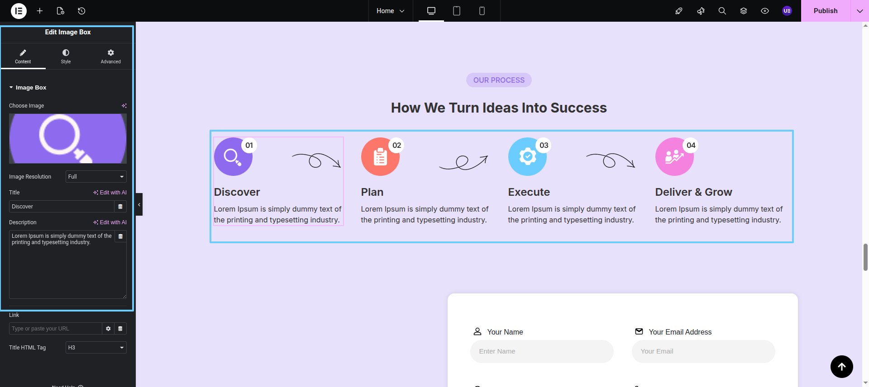
Task: Open the Image Resolution dropdown
Action: (96, 177)
